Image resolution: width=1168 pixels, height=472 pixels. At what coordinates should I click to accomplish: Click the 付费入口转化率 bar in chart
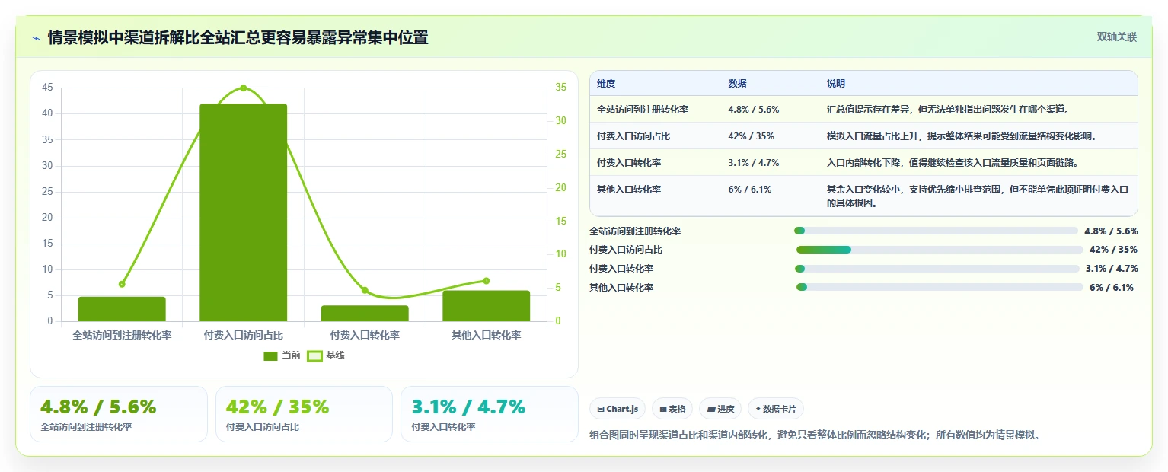pos(365,314)
